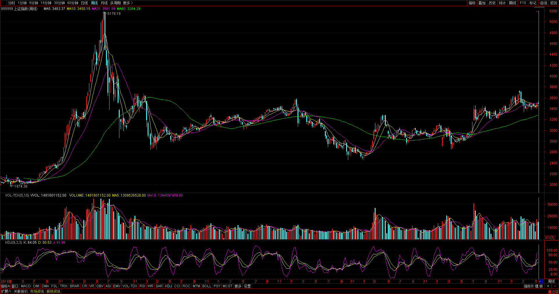This screenshot has height=294, width=559.
Task: Select the CR indicator
Action: point(84,286)
